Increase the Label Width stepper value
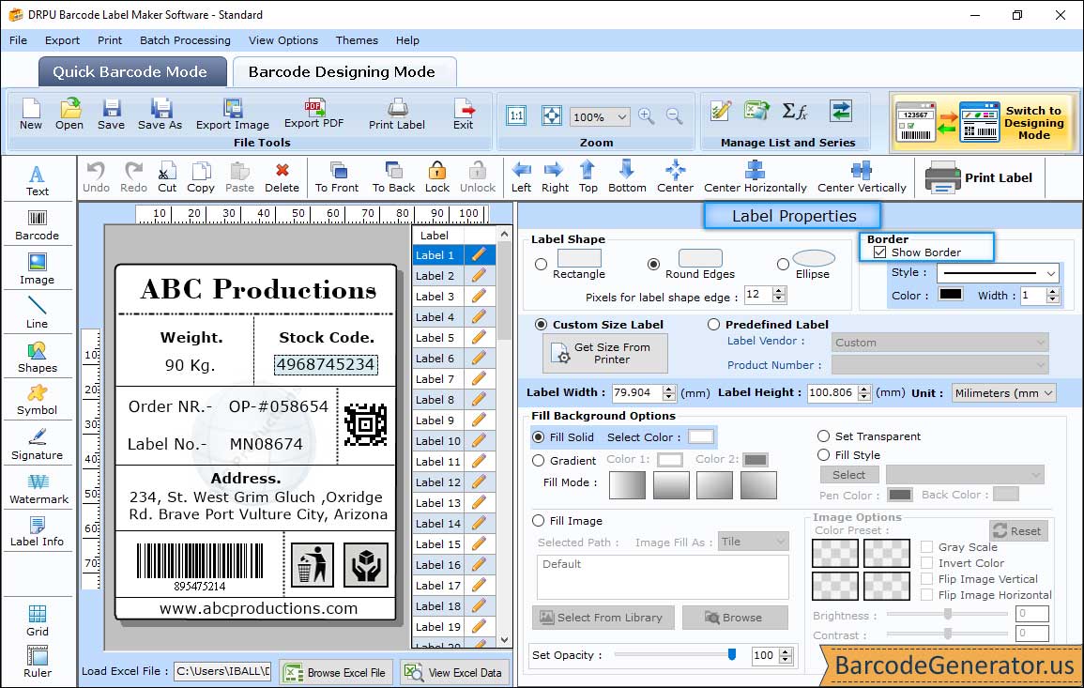 (668, 389)
